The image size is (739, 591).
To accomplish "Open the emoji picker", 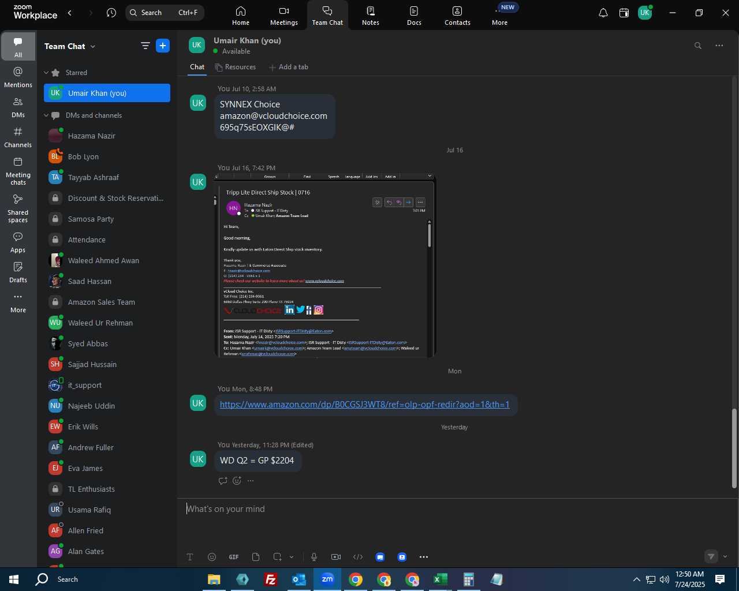I will [212, 557].
